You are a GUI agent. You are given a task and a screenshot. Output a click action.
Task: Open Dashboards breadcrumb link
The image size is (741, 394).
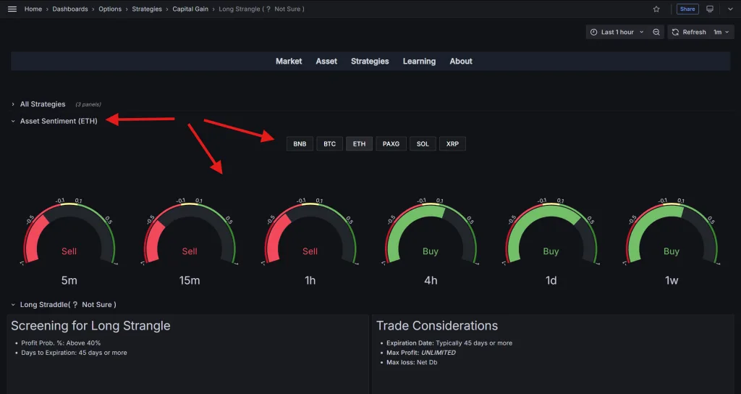pos(70,9)
